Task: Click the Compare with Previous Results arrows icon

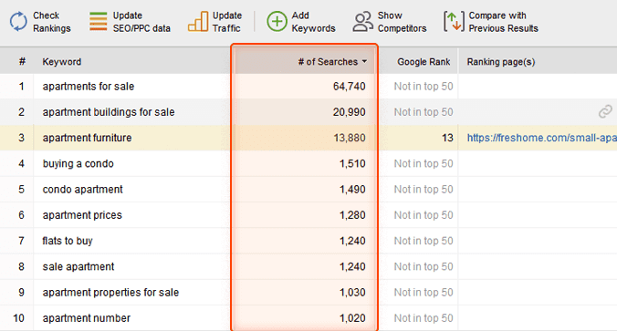Action: [x=454, y=22]
